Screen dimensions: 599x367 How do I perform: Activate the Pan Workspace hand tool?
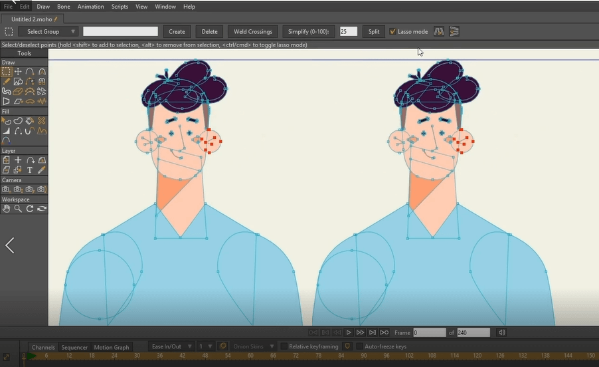(6, 209)
